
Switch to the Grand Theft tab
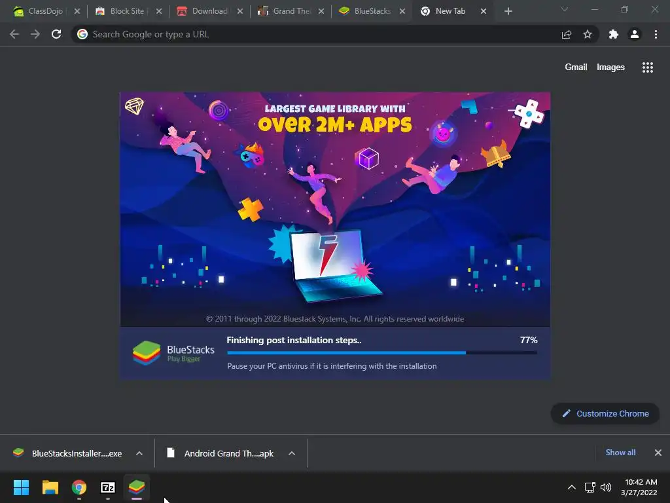point(292,11)
